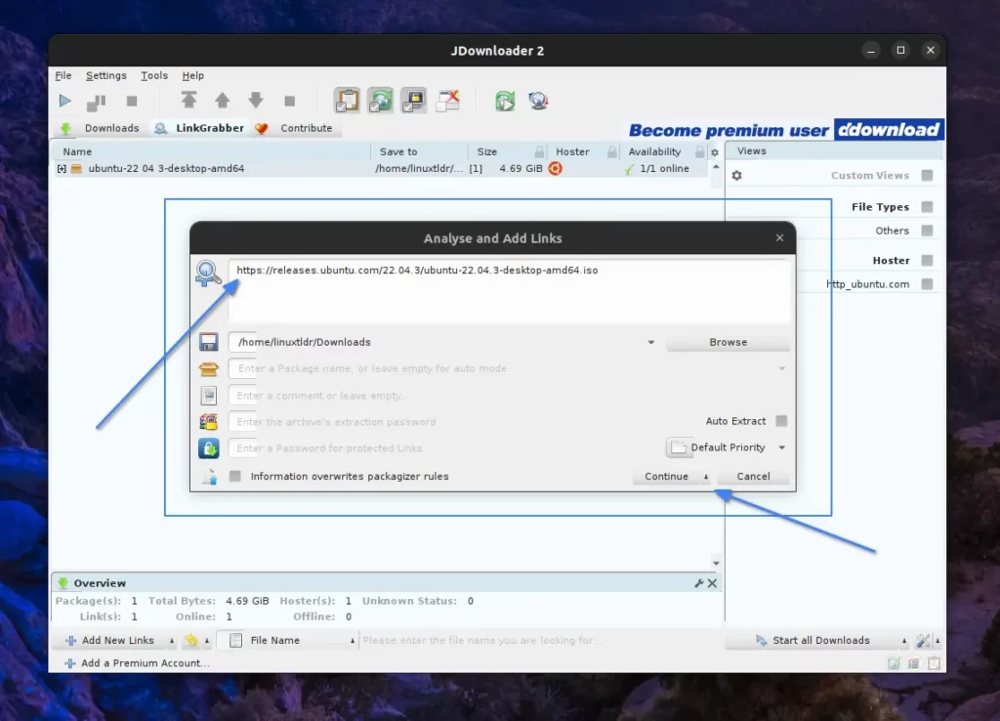The height and width of the screenshot is (721, 1000).
Task: Switch to the Contribute tab
Action: (x=295, y=128)
